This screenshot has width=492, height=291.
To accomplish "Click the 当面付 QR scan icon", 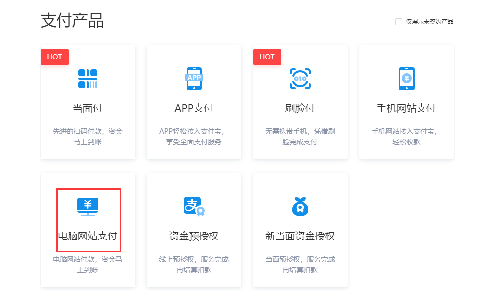I will click(88, 79).
